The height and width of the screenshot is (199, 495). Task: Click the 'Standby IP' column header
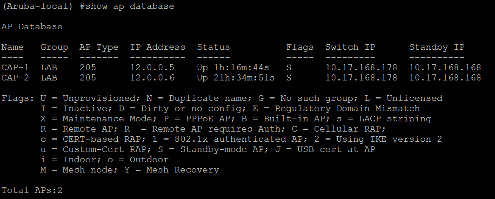tap(437, 47)
